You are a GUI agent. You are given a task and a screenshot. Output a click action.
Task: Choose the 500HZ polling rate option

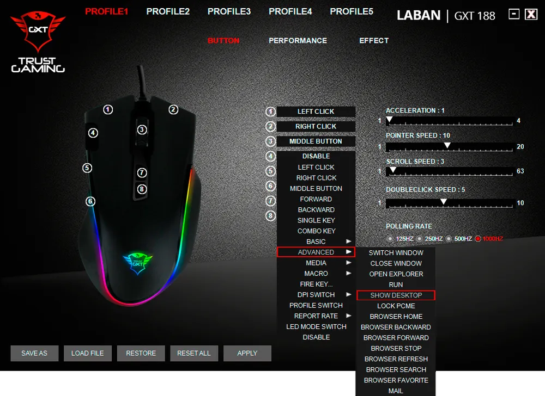coord(449,239)
